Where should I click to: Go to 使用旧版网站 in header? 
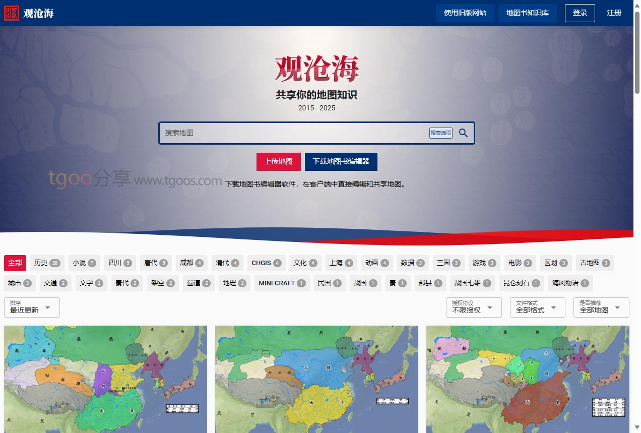tap(465, 13)
